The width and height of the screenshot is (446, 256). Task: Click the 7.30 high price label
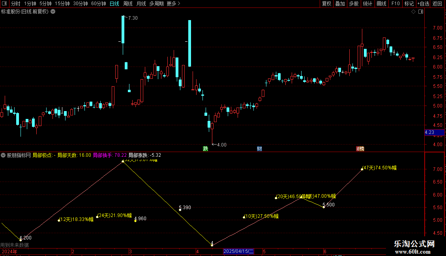(133, 18)
